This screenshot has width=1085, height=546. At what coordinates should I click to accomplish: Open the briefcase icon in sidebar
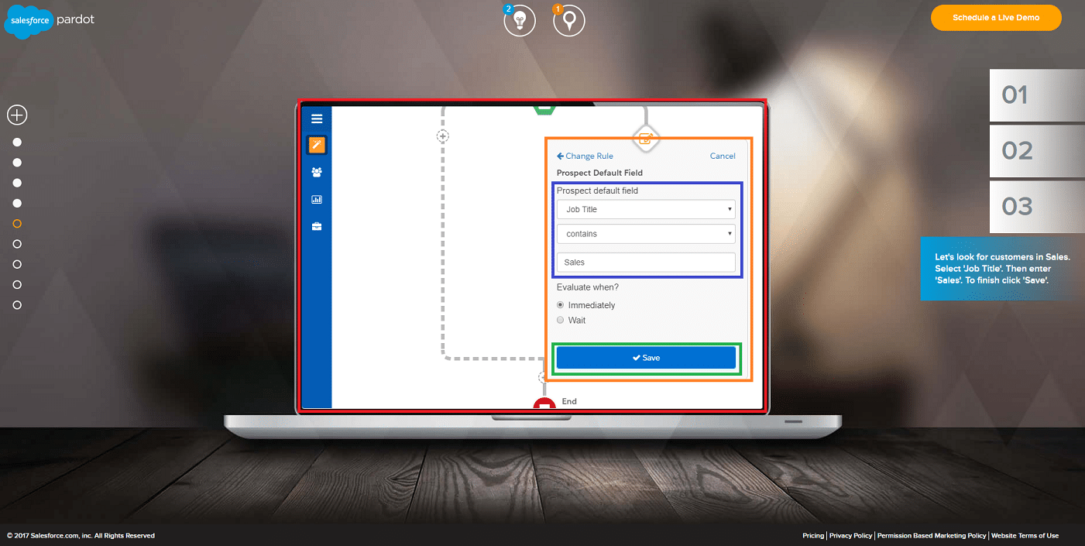[x=316, y=226]
